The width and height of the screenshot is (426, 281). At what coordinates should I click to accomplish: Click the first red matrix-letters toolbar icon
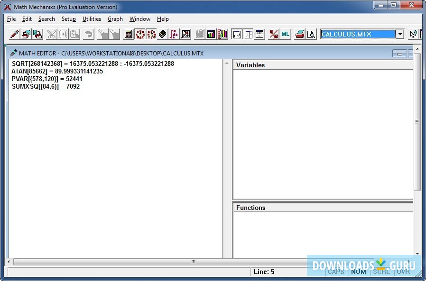pyautogui.click(x=140, y=34)
